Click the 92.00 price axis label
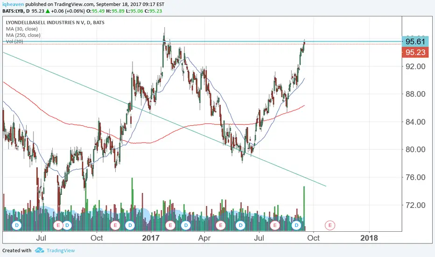This screenshot has width=435, height=257. pyautogui.click(x=415, y=66)
